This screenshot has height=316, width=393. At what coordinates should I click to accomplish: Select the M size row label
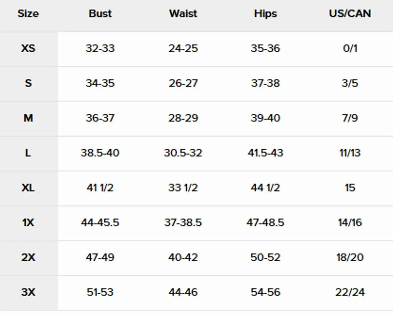28,118
